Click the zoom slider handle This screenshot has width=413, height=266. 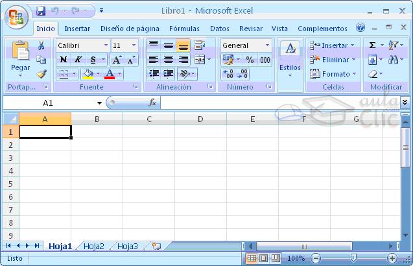pyautogui.click(x=353, y=258)
